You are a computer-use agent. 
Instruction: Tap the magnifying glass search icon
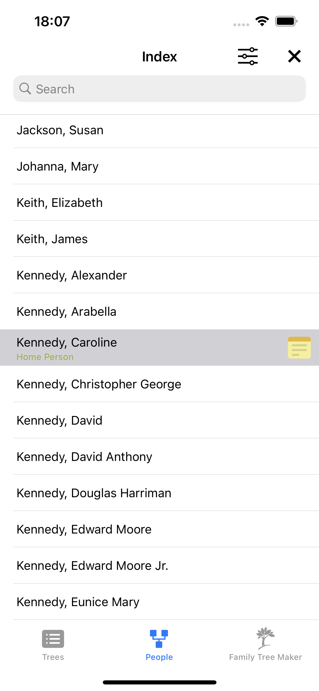click(25, 89)
